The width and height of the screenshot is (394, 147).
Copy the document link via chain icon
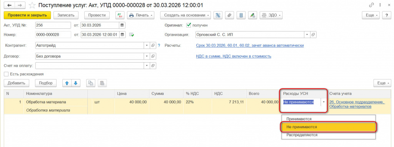click(371, 5)
